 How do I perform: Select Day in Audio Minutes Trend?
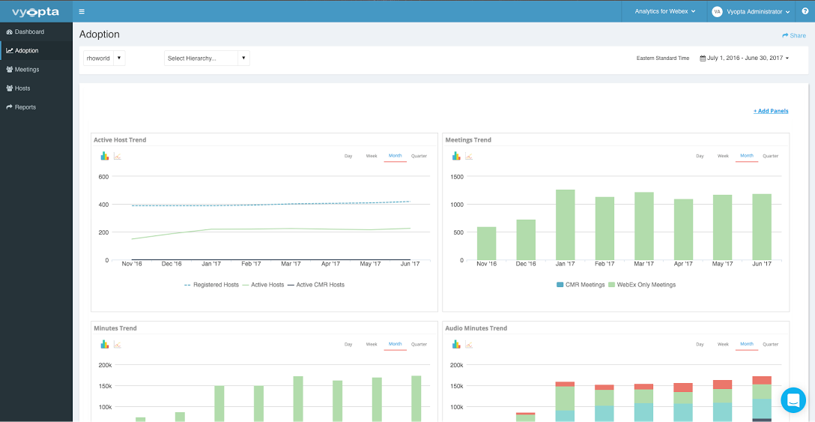(700, 344)
